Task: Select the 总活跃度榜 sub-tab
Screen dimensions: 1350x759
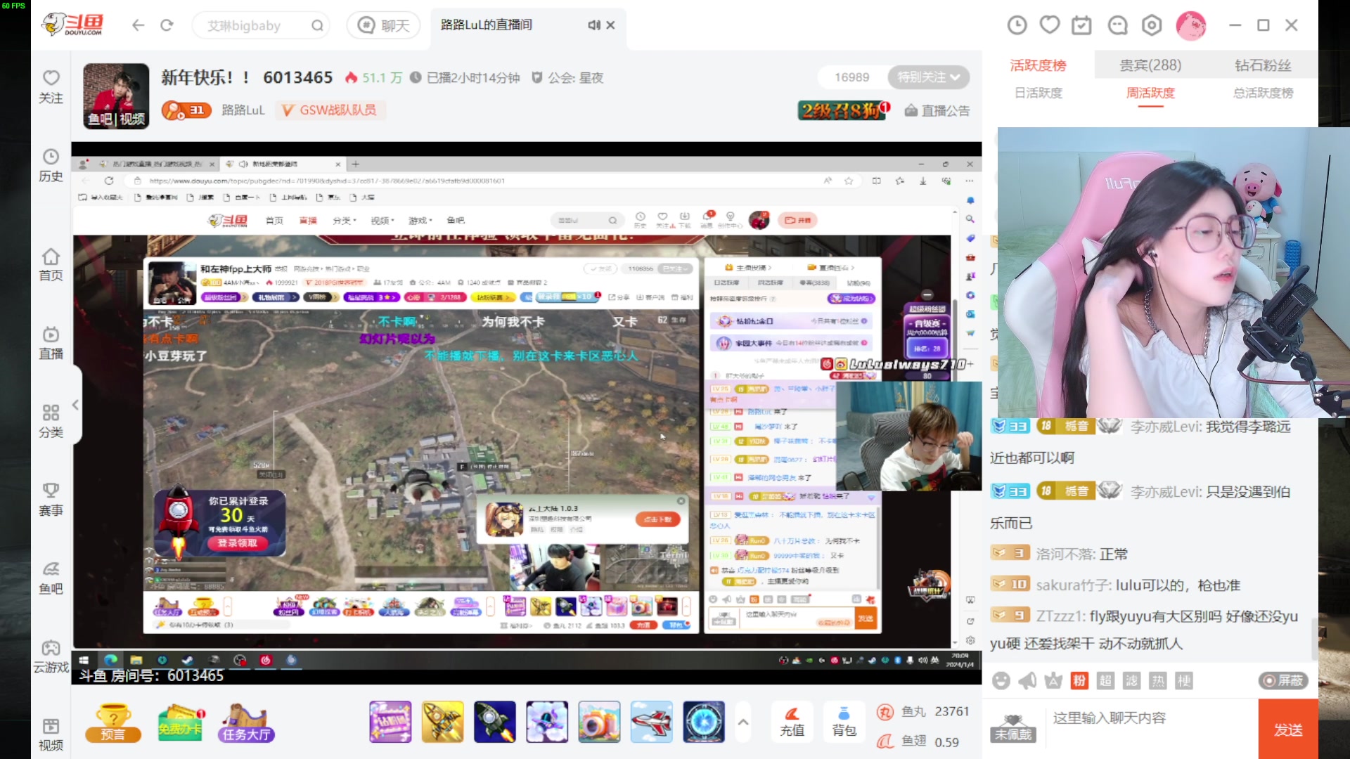Action: point(1263,93)
